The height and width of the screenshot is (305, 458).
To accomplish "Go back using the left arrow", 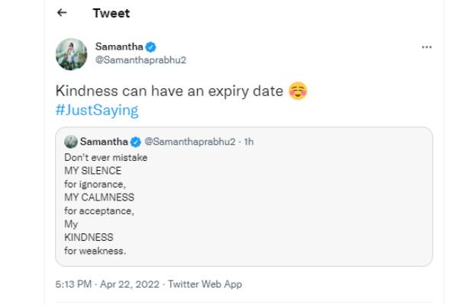I will point(63,13).
